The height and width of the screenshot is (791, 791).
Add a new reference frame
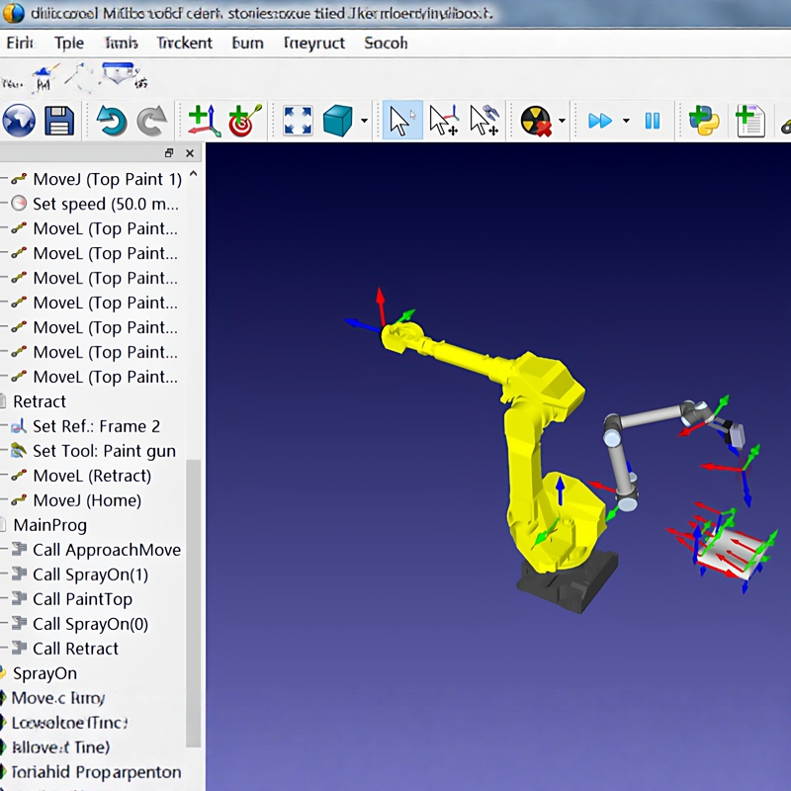(205, 121)
